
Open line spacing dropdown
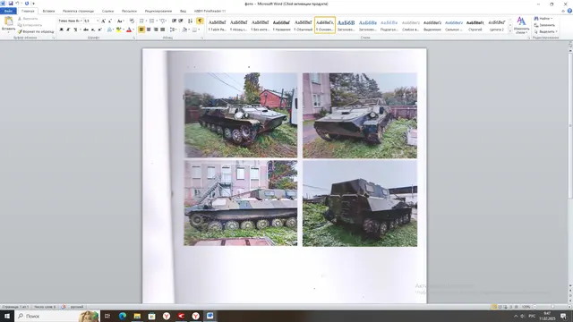(173, 30)
